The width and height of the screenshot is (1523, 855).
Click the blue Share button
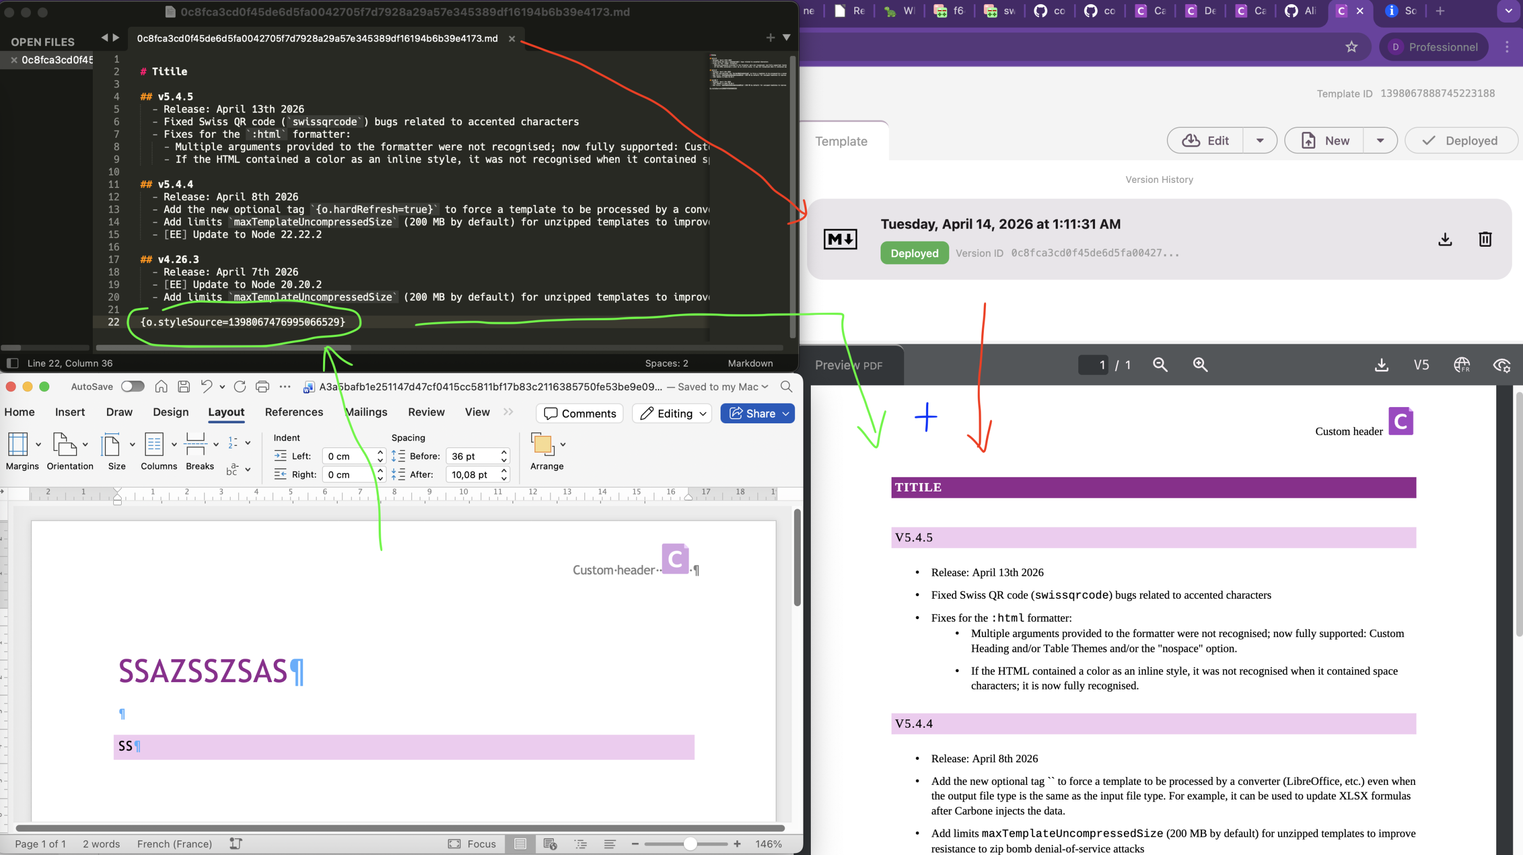click(x=757, y=413)
